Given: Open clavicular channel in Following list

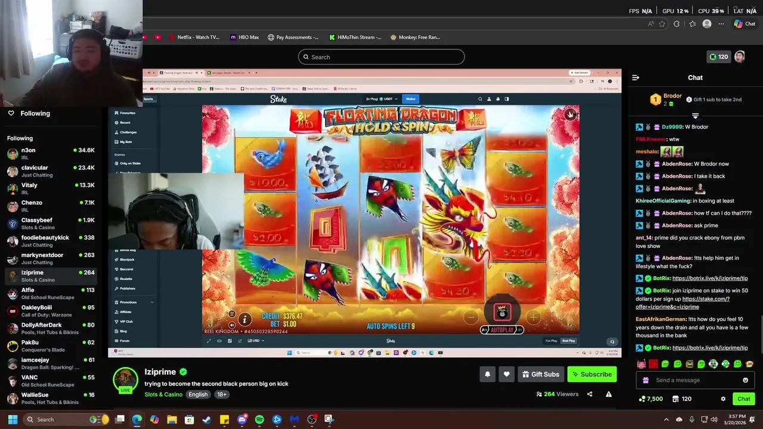Looking at the screenshot, I should pyautogui.click(x=51, y=171).
